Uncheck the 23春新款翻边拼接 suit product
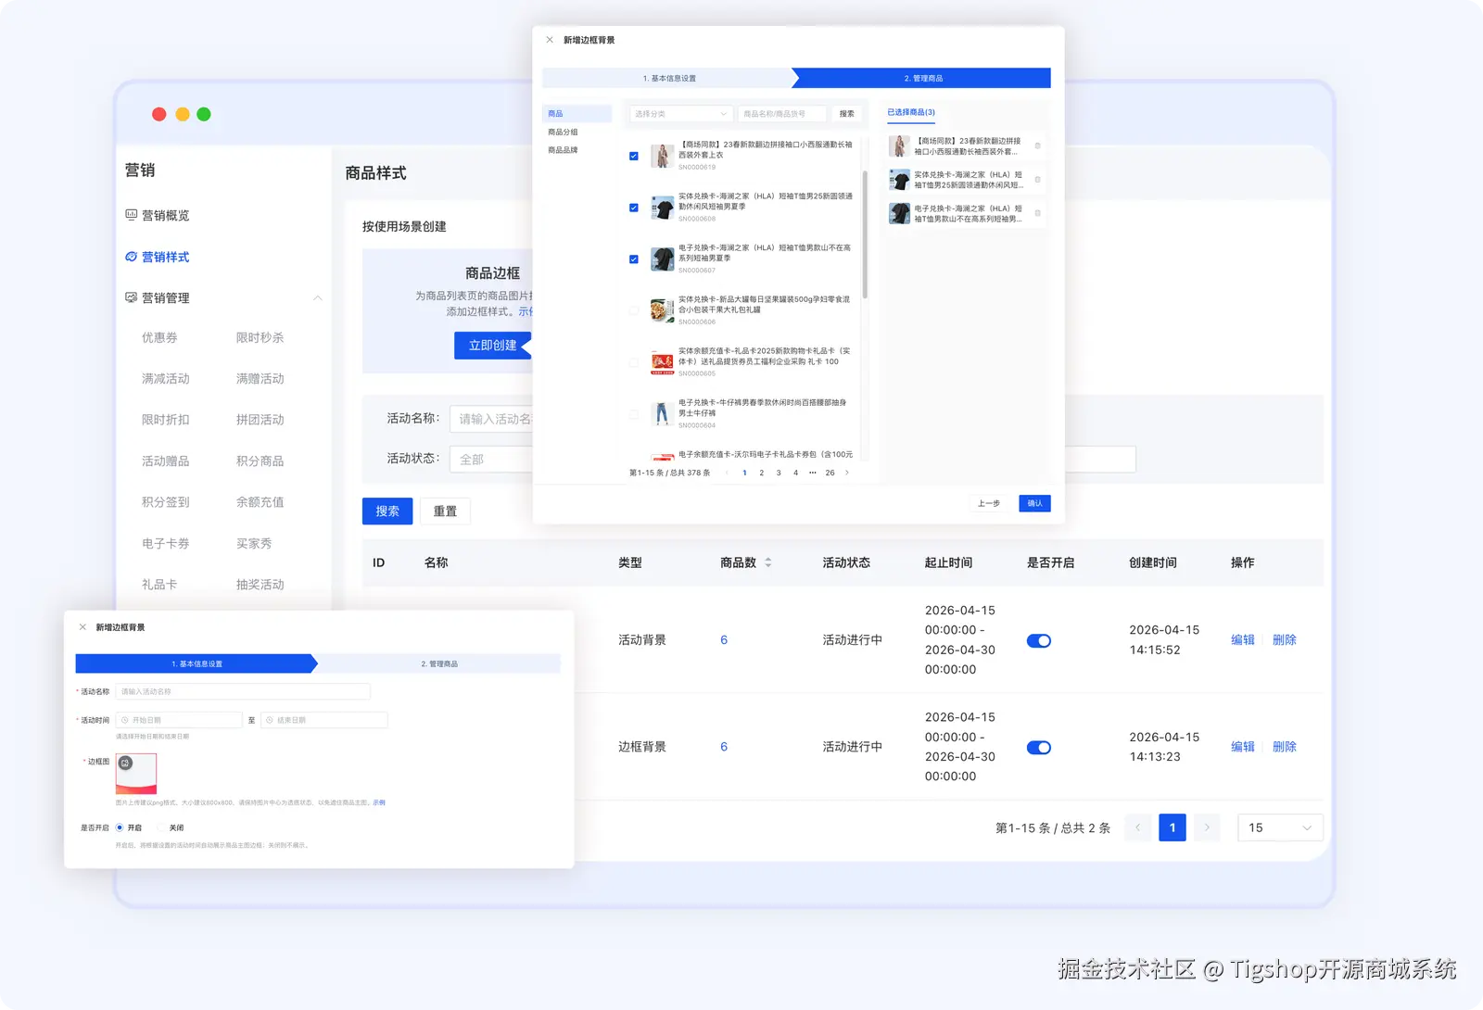This screenshot has height=1010, width=1483. [634, 156]
